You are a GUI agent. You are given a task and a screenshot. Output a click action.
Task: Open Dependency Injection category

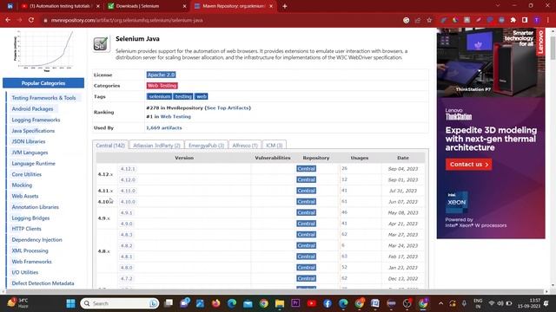pos(36,240)
